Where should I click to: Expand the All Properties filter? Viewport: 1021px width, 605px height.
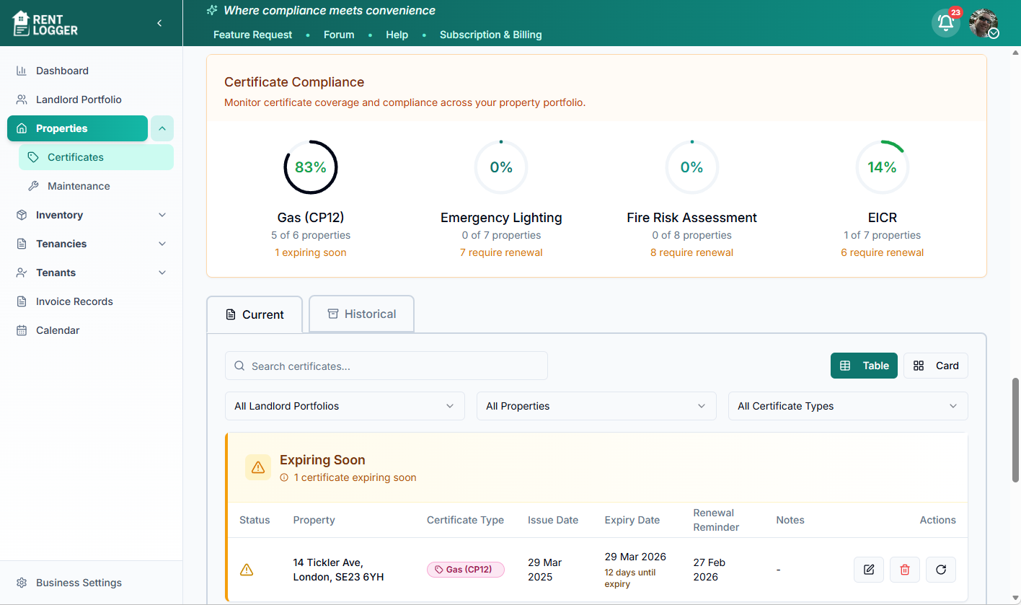(596, 405)
